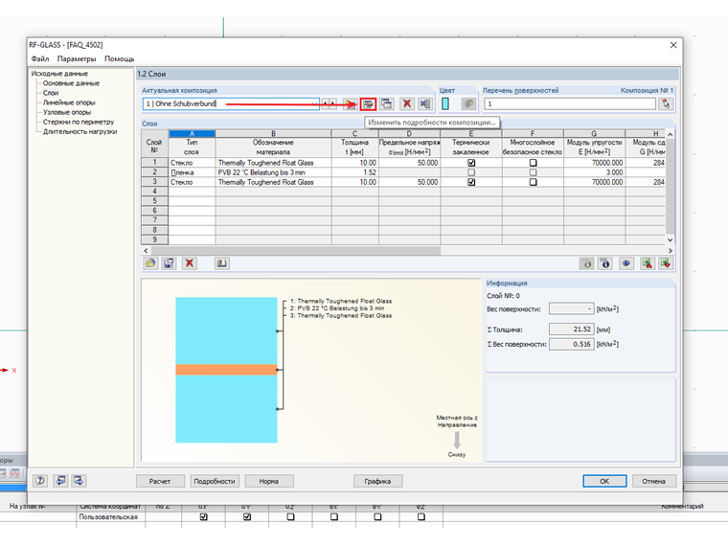Click the Σ Толщина value field
The height and width of the screenshot is (546, 728).
(572, 330)
